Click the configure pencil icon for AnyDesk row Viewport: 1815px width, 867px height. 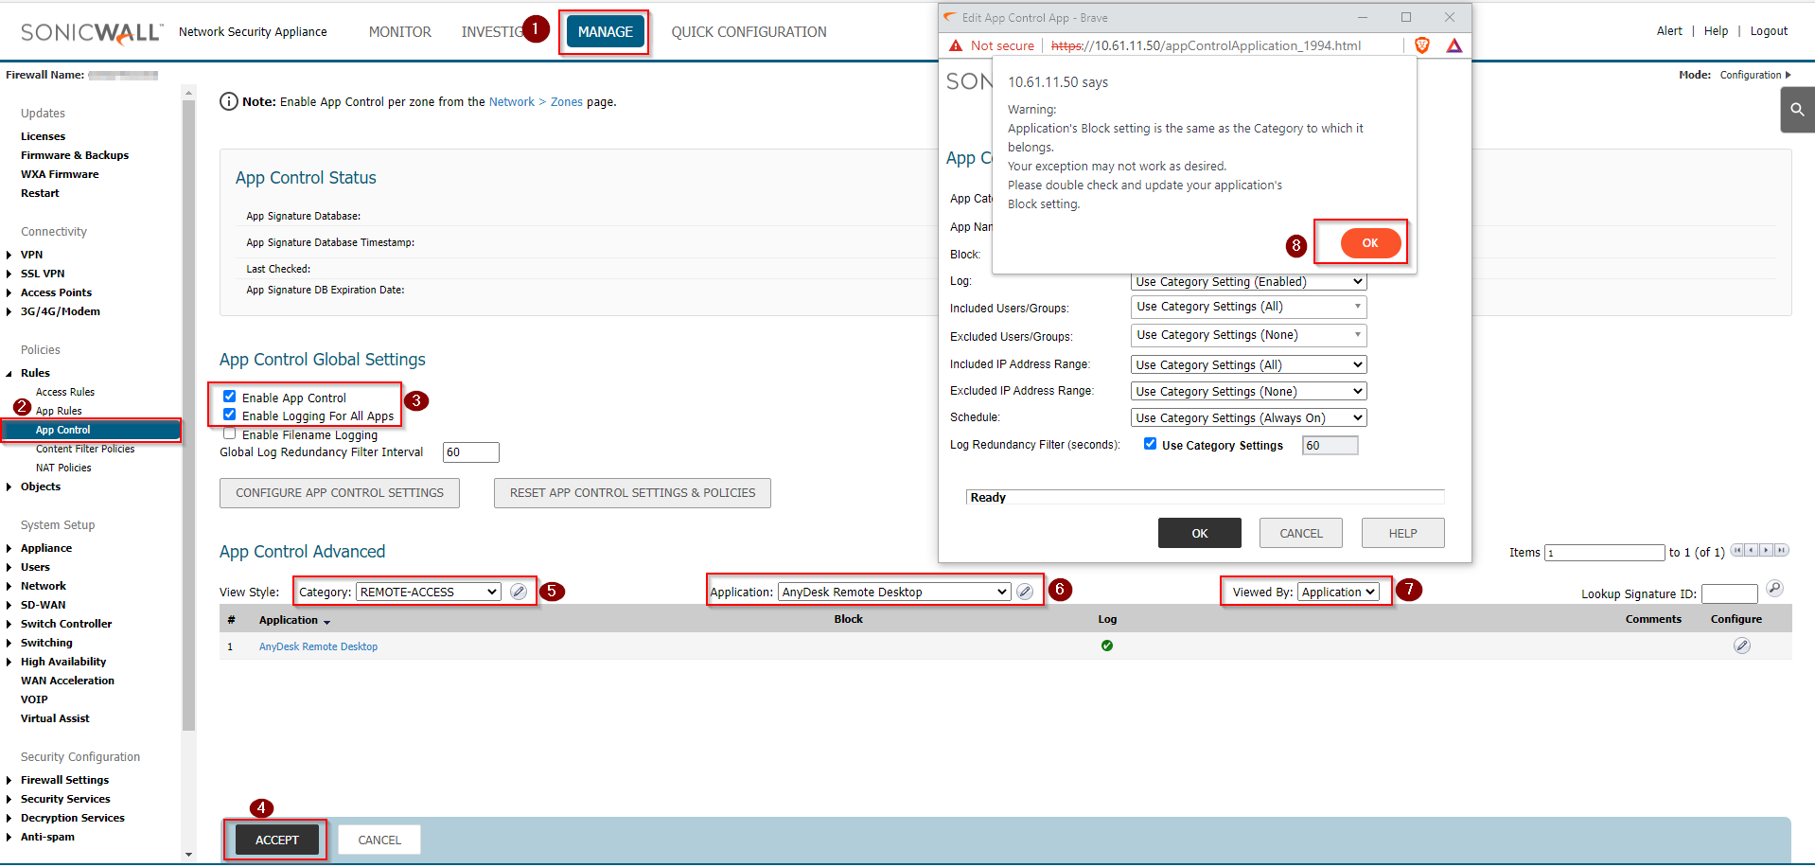tap(1741, 646)
